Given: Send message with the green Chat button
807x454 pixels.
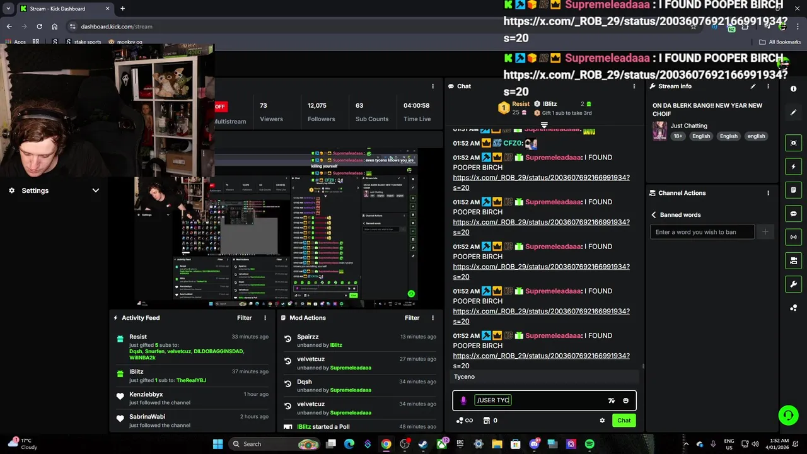Looking at the screenshot, I should pos(624,421).
